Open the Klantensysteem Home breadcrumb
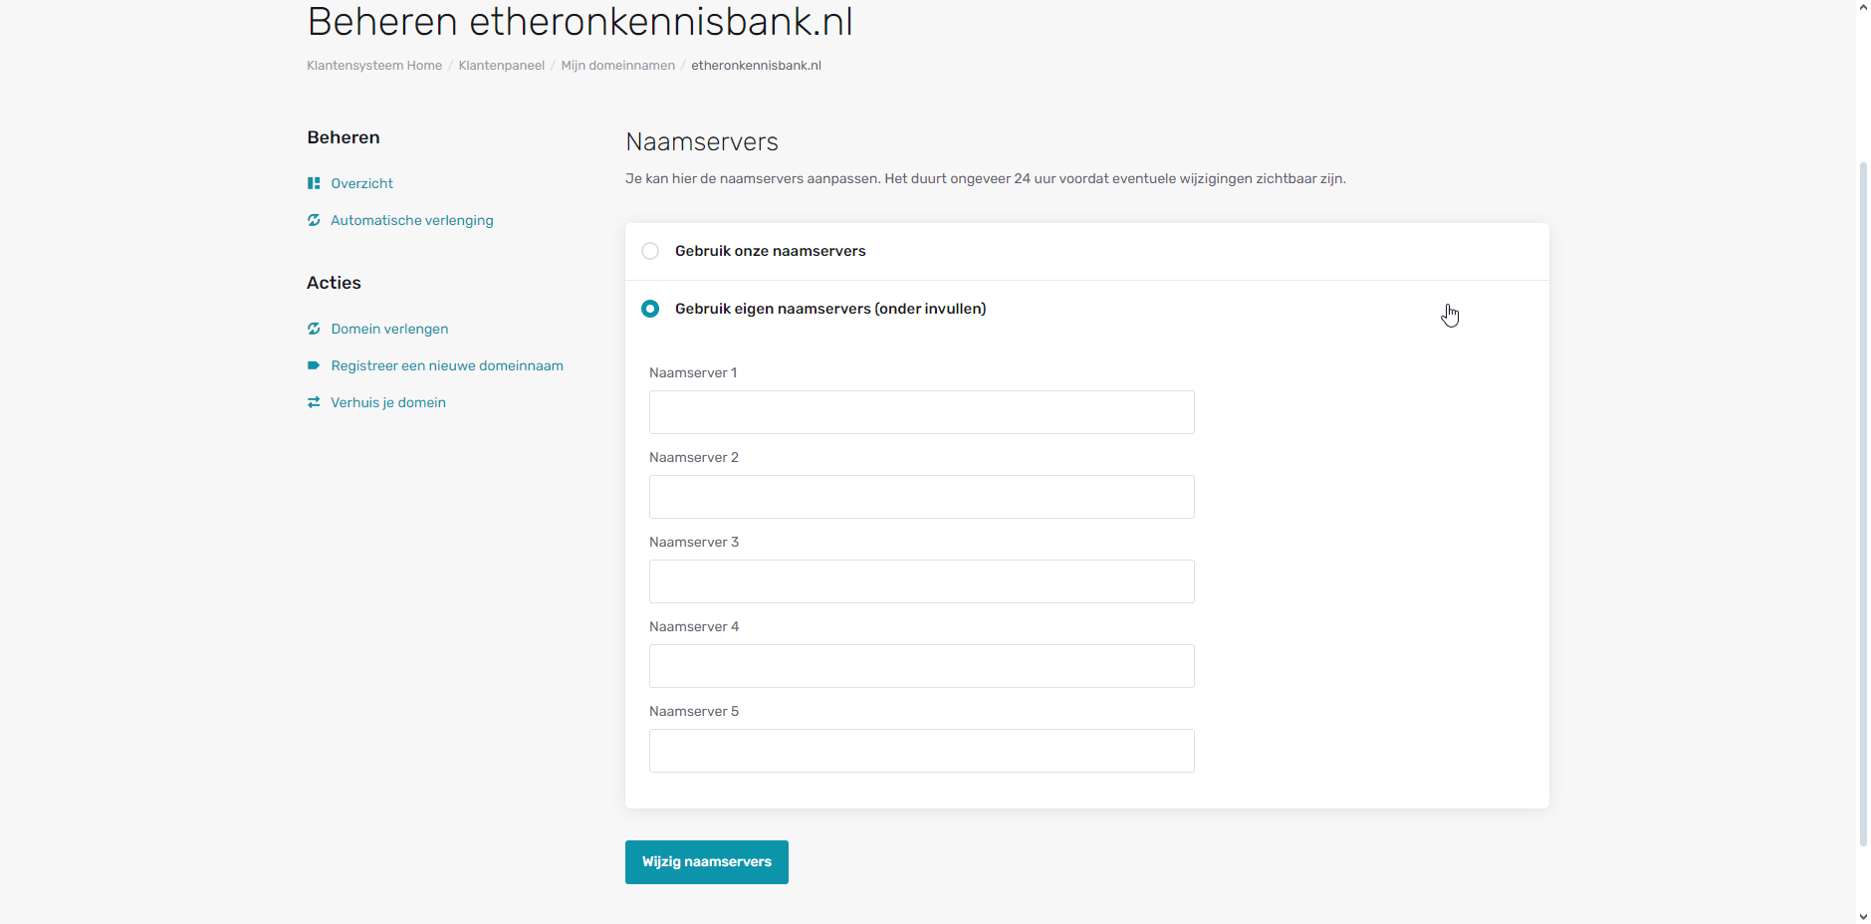This screenshot has width=1871, height=924. (374, 66)
